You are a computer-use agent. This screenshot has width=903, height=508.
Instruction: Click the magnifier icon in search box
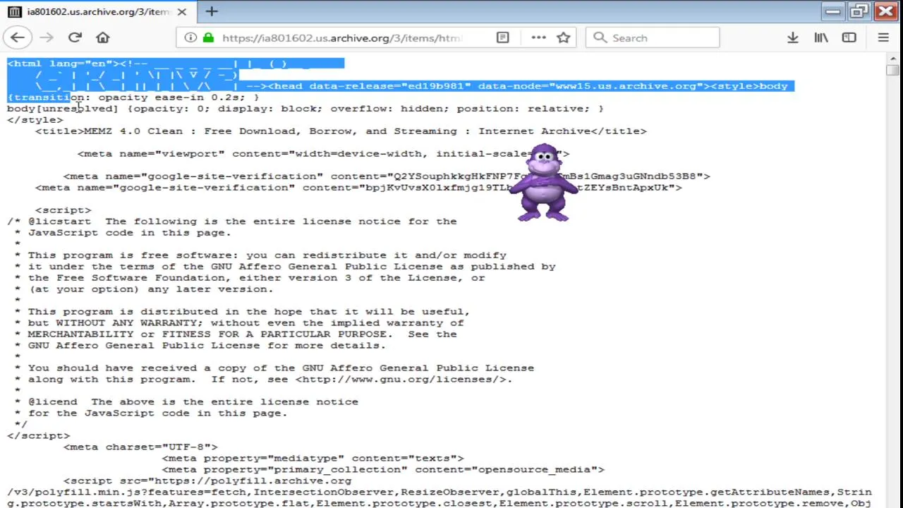pyautogui.click(x=600, y=37)
